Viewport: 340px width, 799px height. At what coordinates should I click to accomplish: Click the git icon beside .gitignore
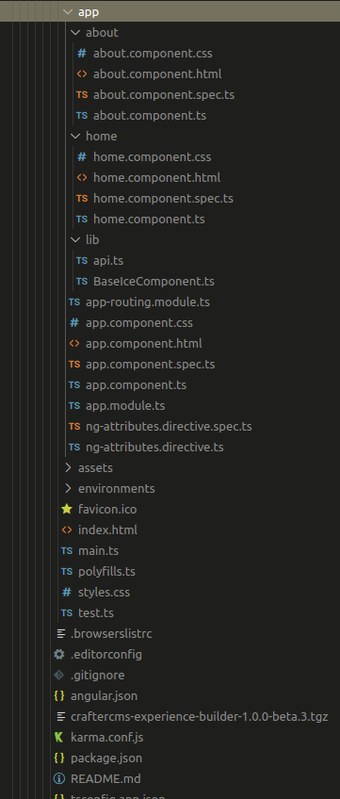(x=59, y=676)
